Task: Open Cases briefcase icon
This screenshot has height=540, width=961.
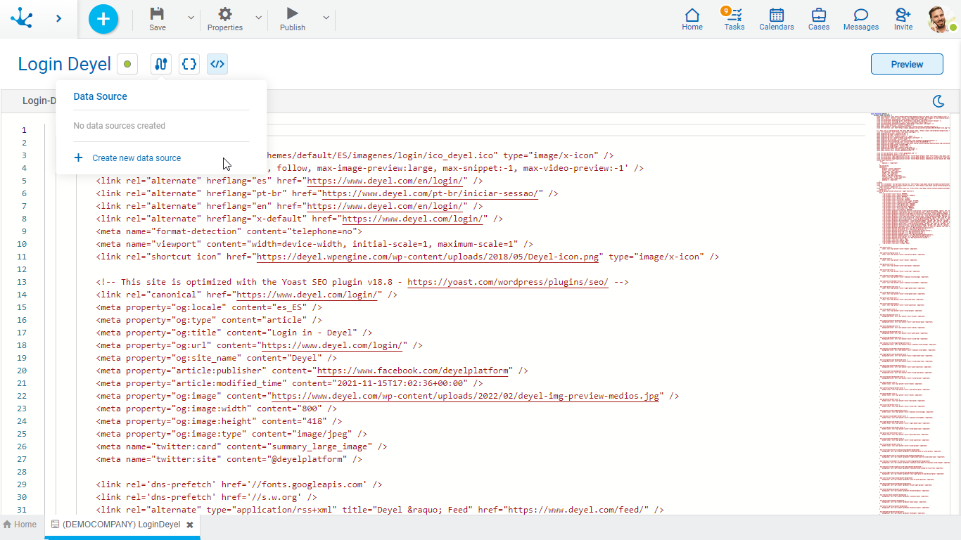Action: coord(819,19)
